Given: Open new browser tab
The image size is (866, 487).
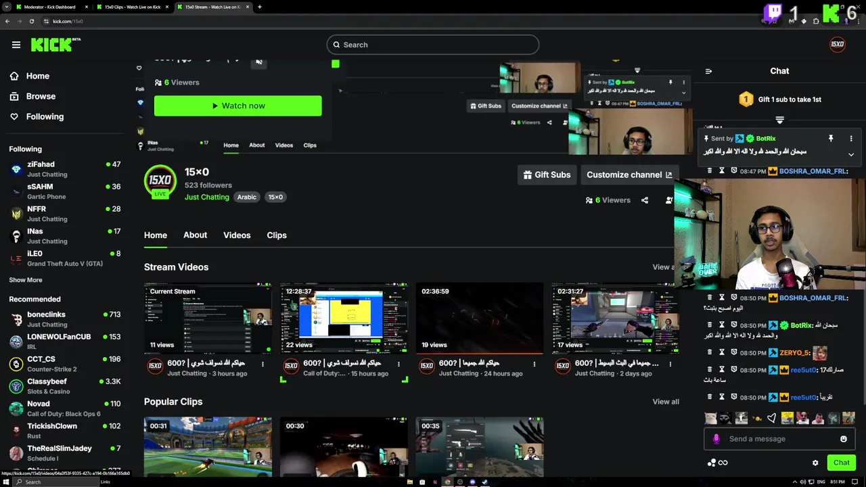Looking at the screenshot, I should pos(260,7).
